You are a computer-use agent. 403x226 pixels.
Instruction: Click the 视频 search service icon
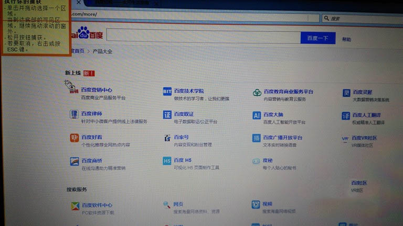256,205
